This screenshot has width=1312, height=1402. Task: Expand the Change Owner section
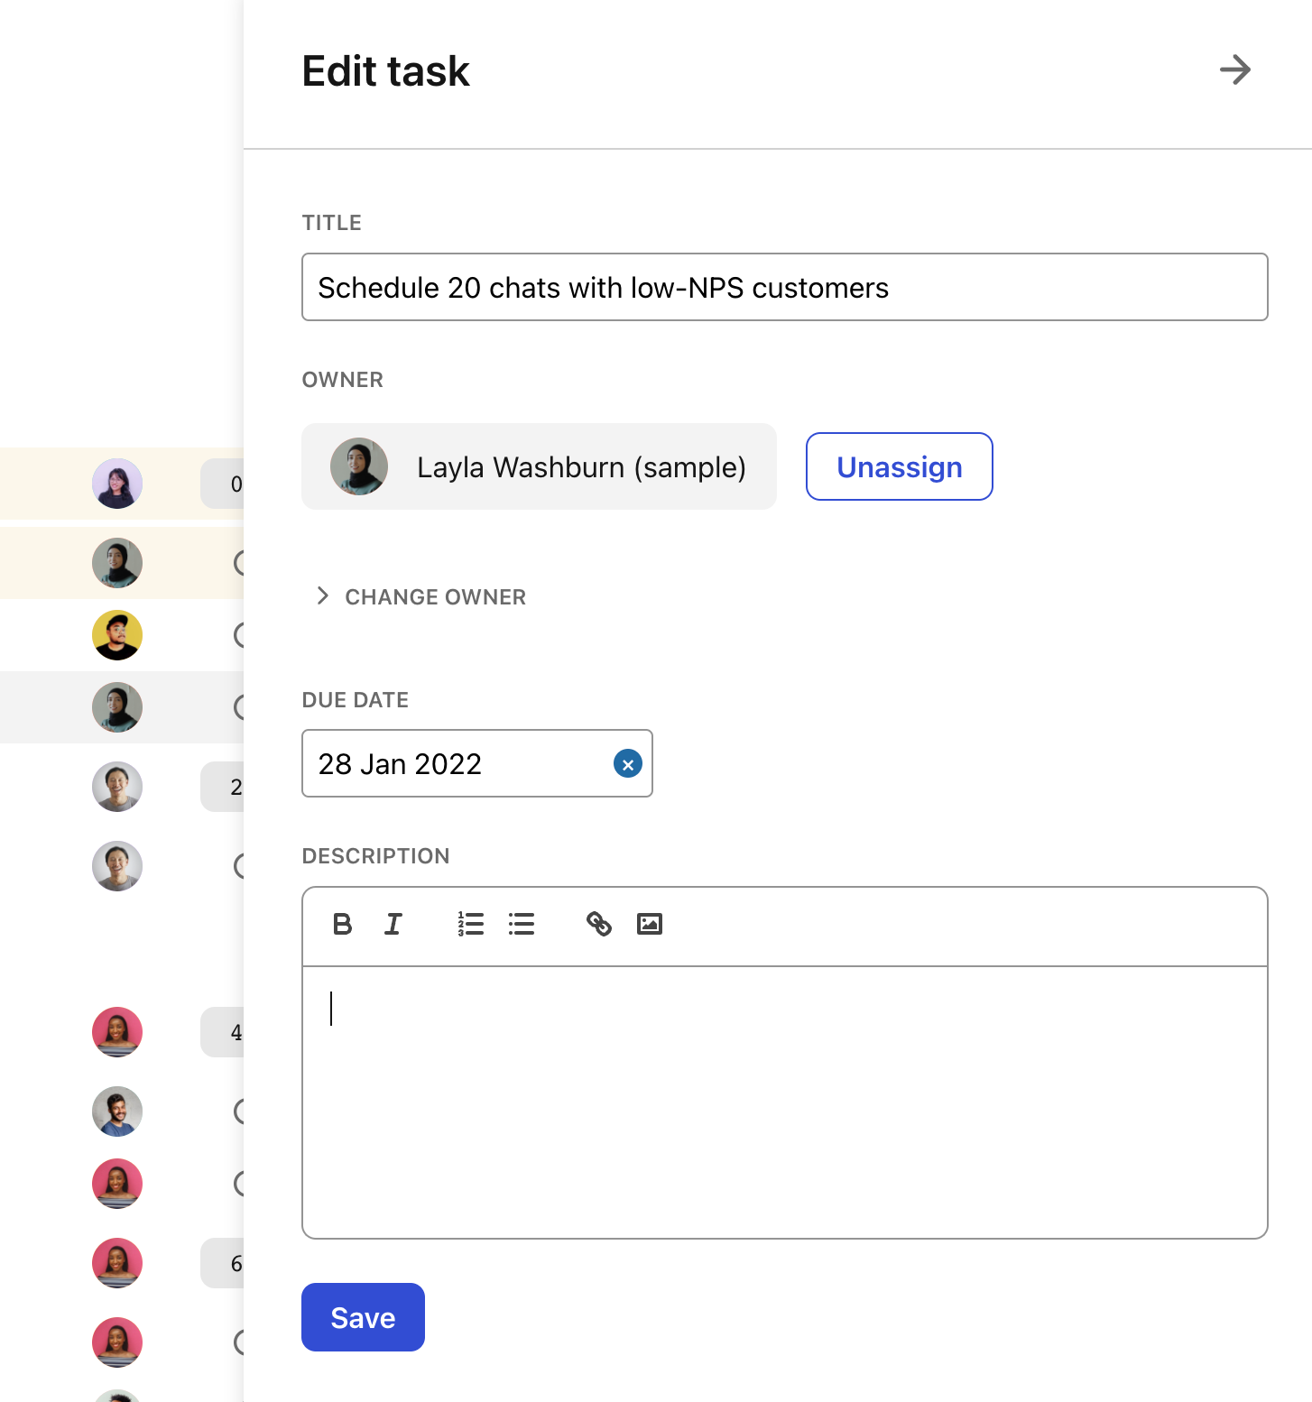421,596
